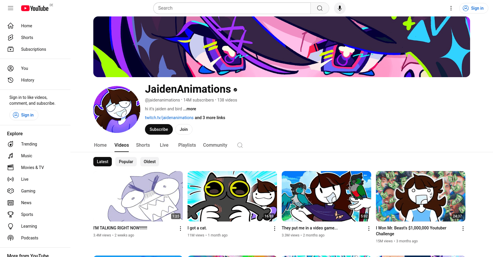Click into the Search input field

pyautogui.click(x=232, y=8)
